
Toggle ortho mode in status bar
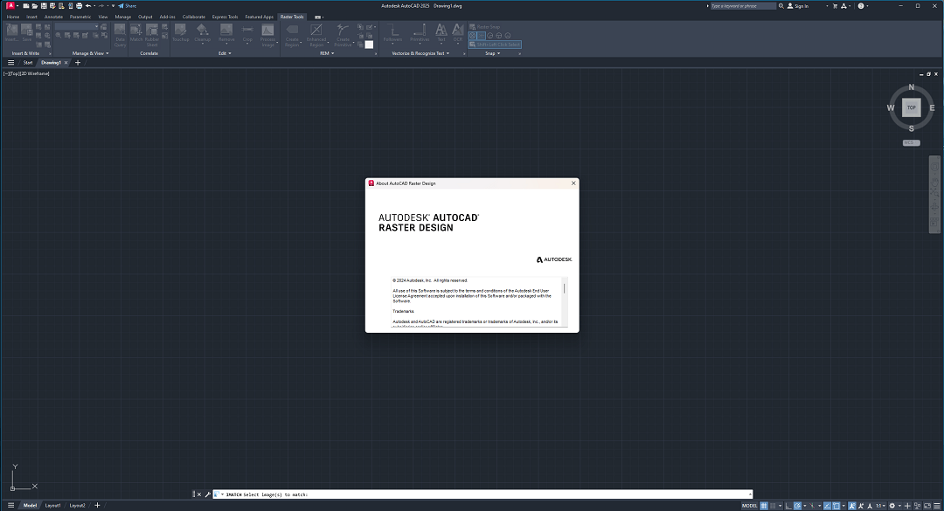[788, 505]
